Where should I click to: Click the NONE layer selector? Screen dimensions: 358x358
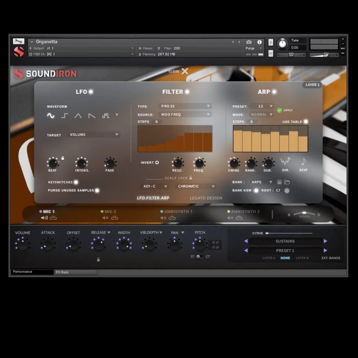tap(285, 258)
